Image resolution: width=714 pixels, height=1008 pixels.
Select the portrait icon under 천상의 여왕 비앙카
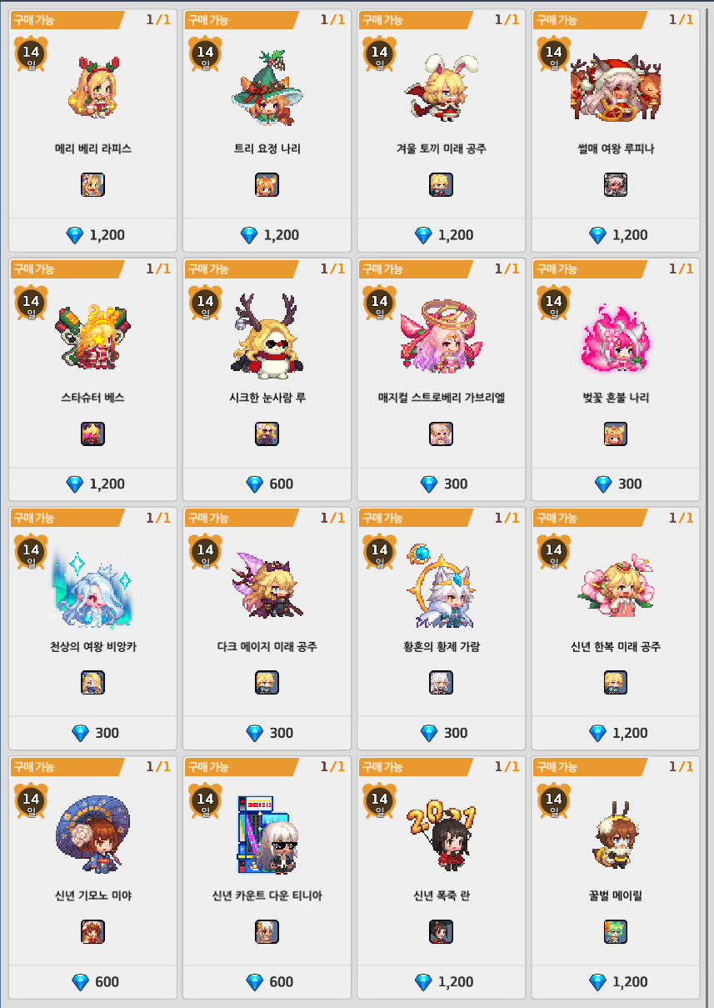tap(92, 683)
